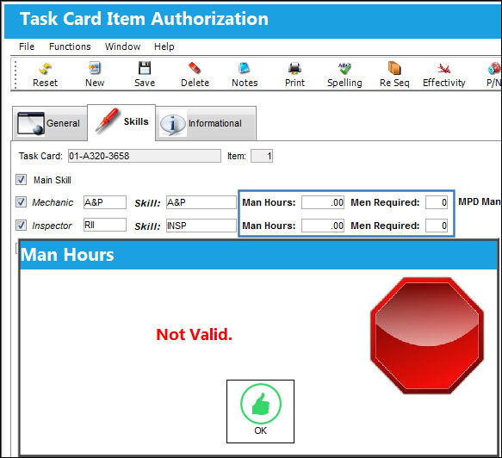Click the Man Hours dialog title
Screen dimensions: 502x458
click(x=67, y=255)
